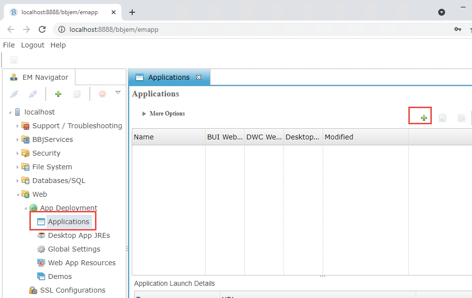
Task: Click the Web App Resources icon
Action: tap(41, 262)
